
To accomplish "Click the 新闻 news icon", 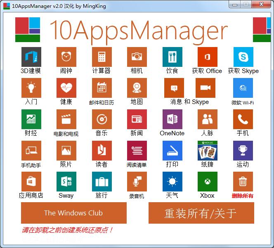I will coord(137,119).
